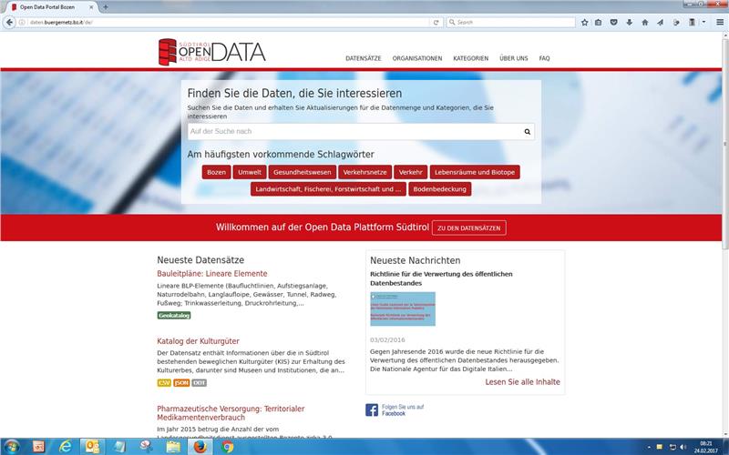Screen dimensions: 729x455
Task: Navigate to Kategorien in the navbar
Action: click(x=471, y=58)
